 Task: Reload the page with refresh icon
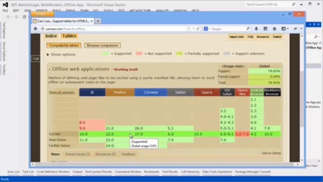[198, 29]
